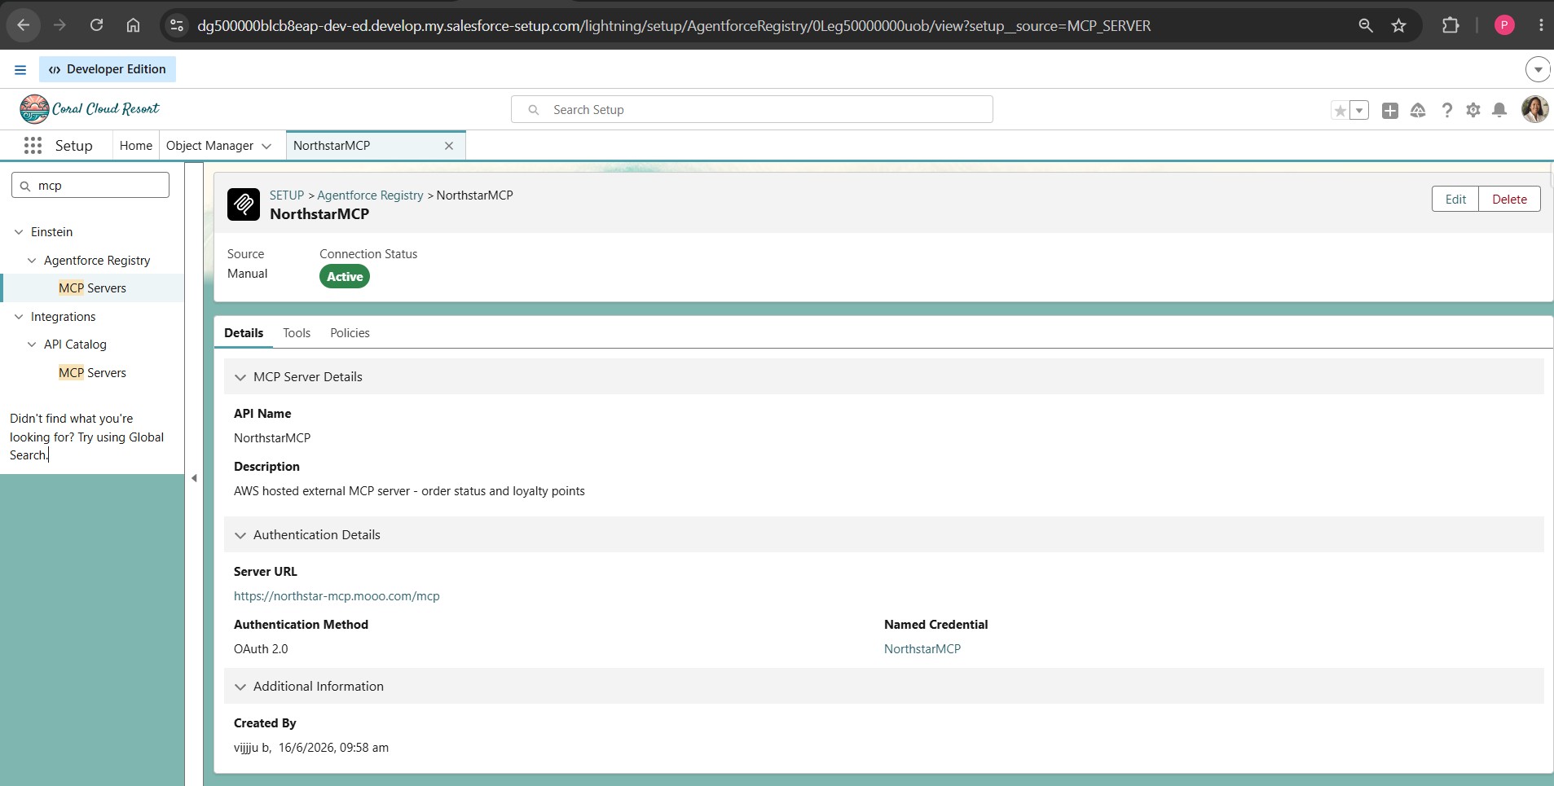Open user profile avatar photo
This screenshot has width=1554, height=786.
point(1535,109)
